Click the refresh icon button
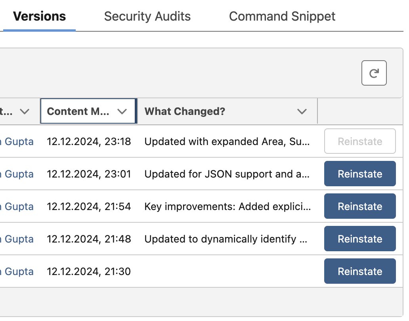This screenshot has width=409, height=321. click(374, 73)
